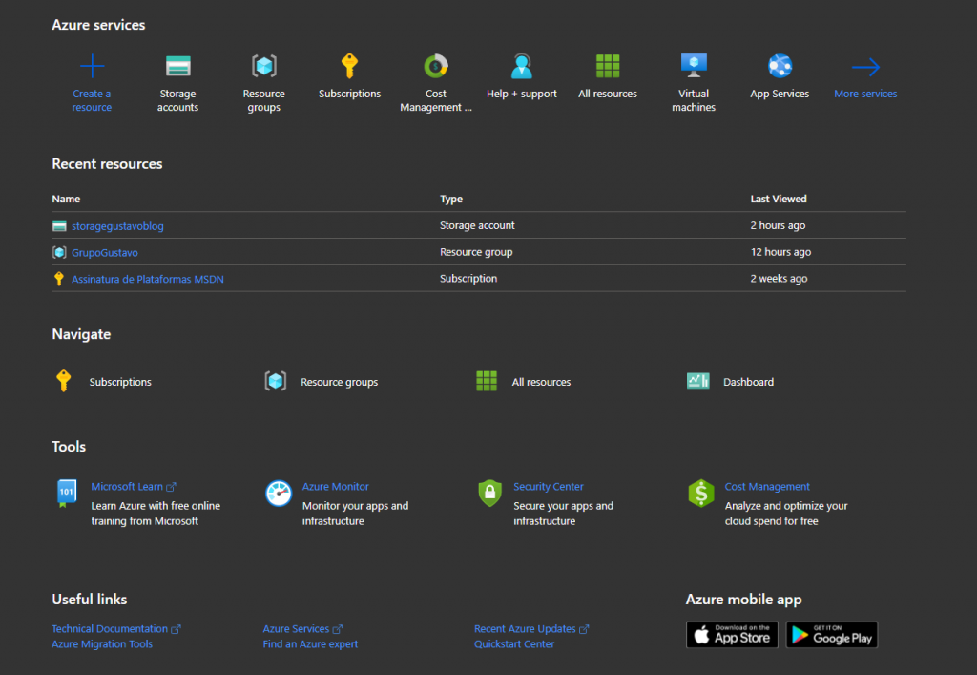Screen dimensions: 977x675
Task: Open Quickstart Center link
Action: [513, 643]
